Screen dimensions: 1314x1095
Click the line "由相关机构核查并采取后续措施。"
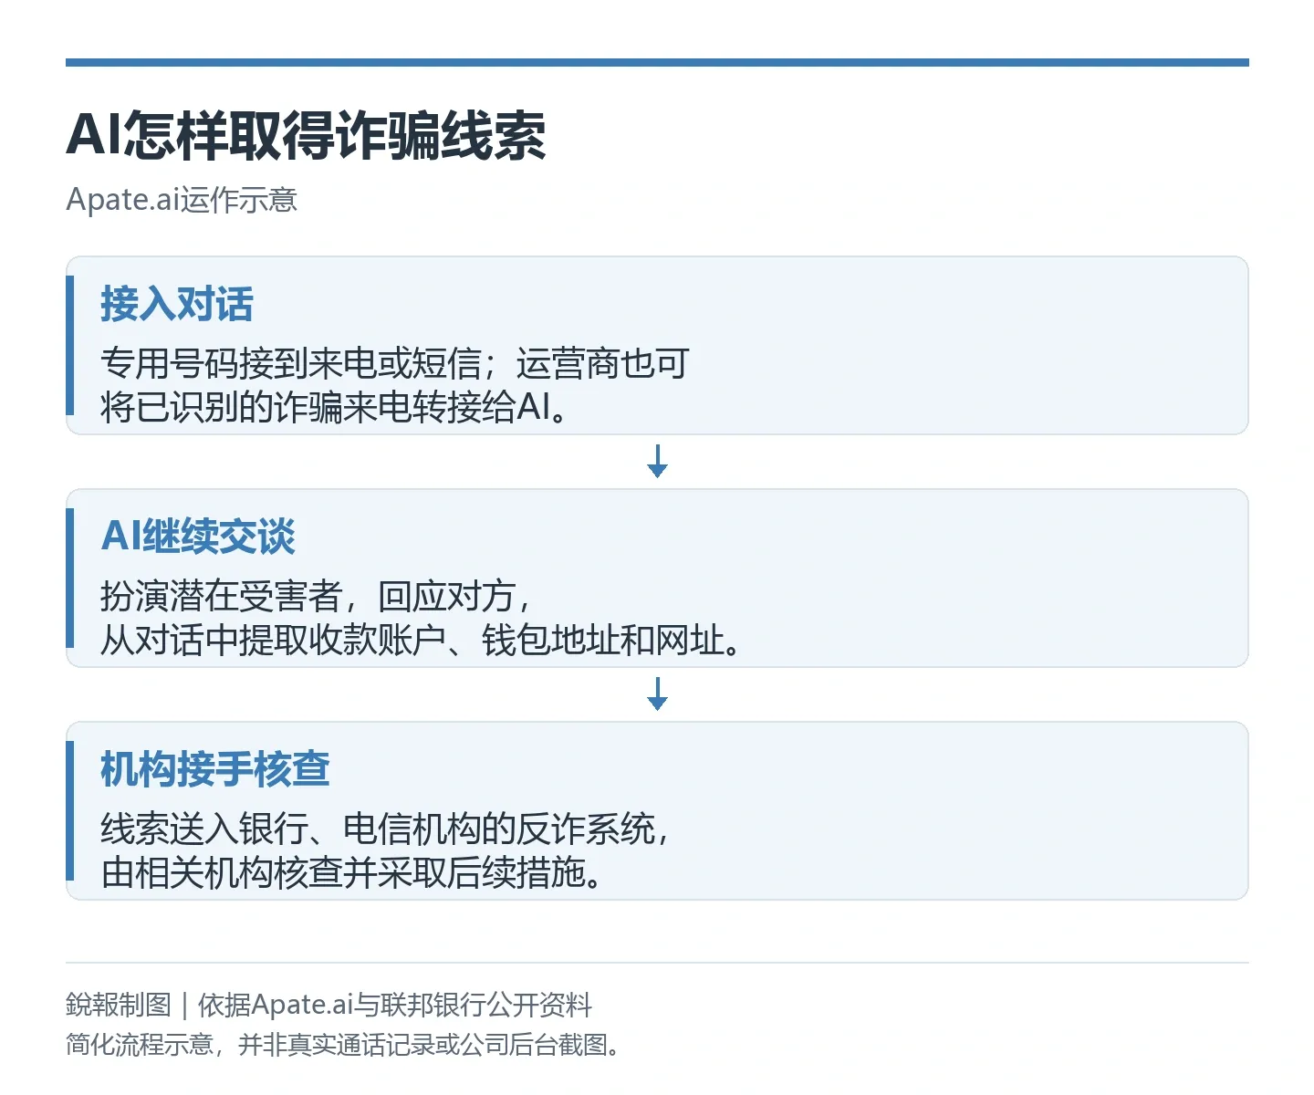tap(351, 872)
